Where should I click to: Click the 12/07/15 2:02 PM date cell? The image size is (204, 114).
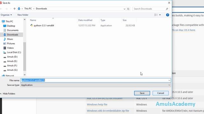[87, 25]
